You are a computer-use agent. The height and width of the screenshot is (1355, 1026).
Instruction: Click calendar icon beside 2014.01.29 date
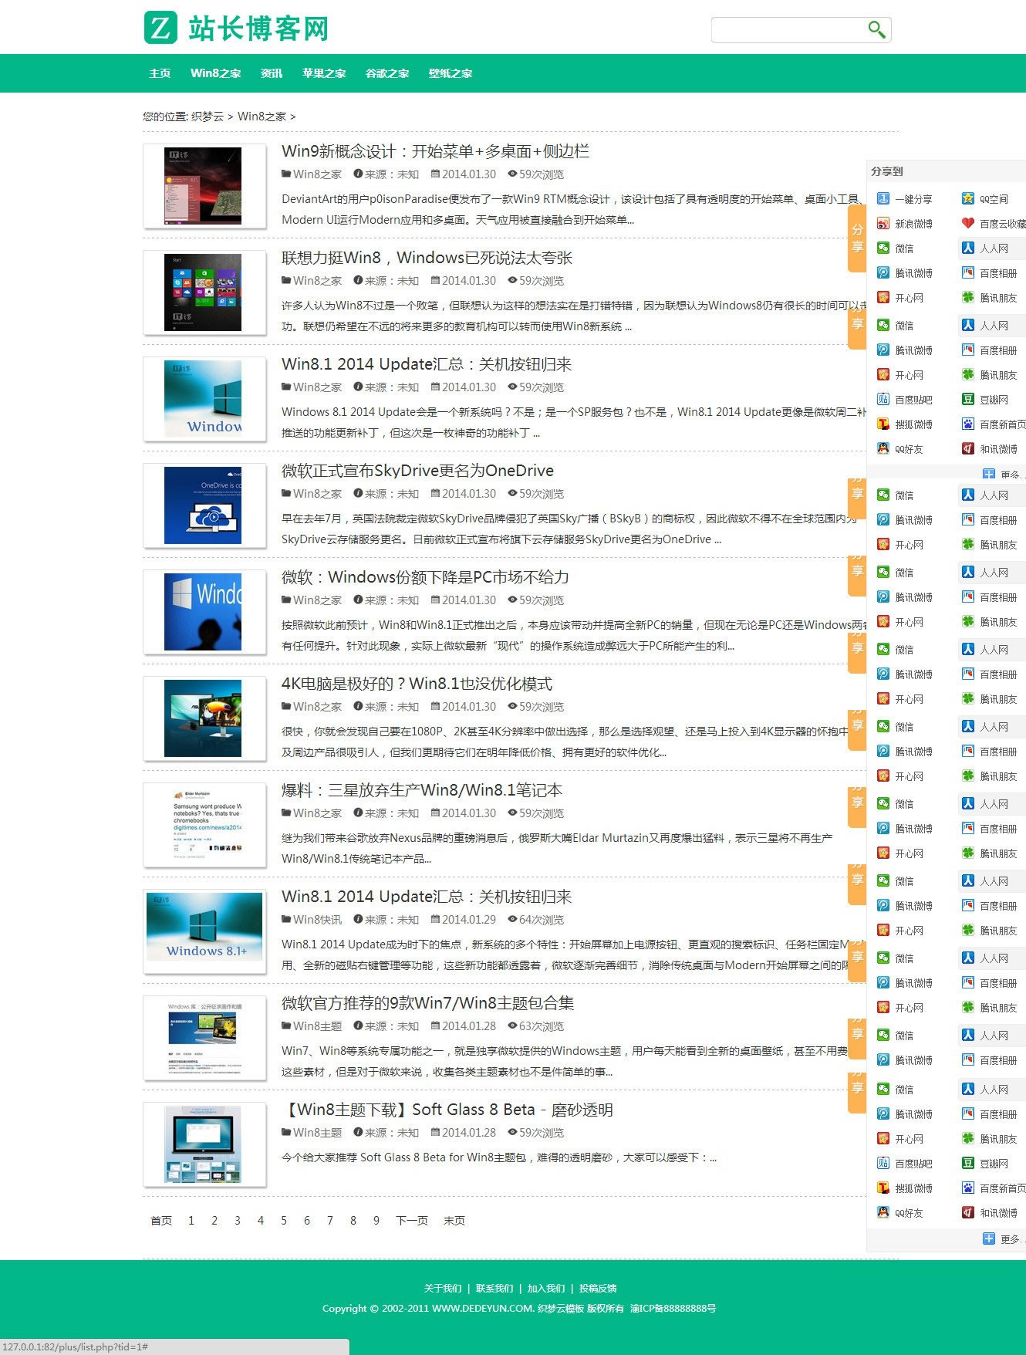(x=435, y=920)
